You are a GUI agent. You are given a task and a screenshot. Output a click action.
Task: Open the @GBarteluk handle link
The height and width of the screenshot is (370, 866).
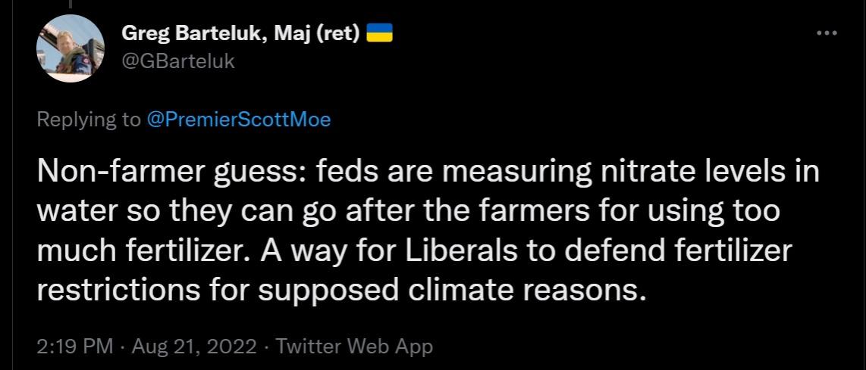click(178, 61)
